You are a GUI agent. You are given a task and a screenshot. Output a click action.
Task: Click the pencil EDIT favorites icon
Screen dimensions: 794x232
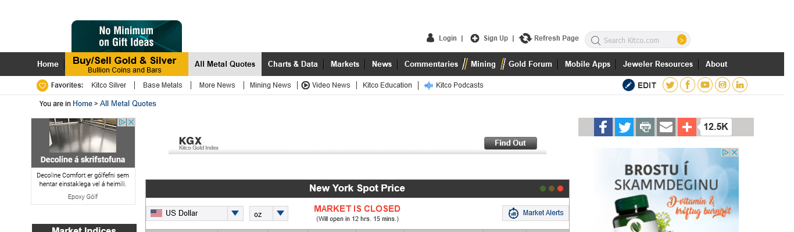coord(628,85)
